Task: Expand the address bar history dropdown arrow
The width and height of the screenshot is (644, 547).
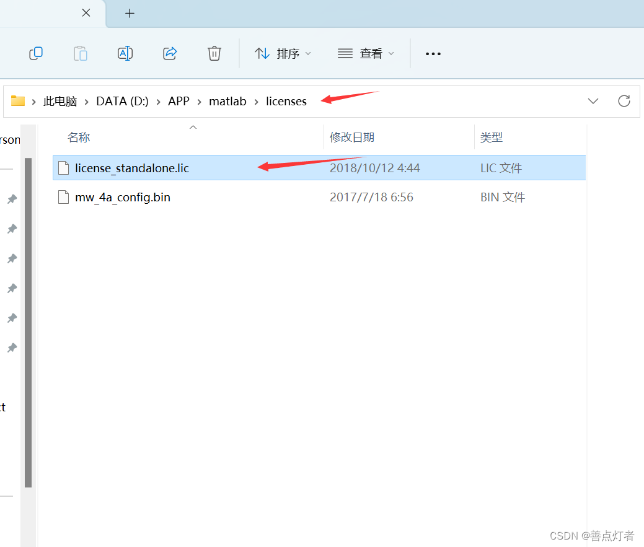Action: [593, 101]
